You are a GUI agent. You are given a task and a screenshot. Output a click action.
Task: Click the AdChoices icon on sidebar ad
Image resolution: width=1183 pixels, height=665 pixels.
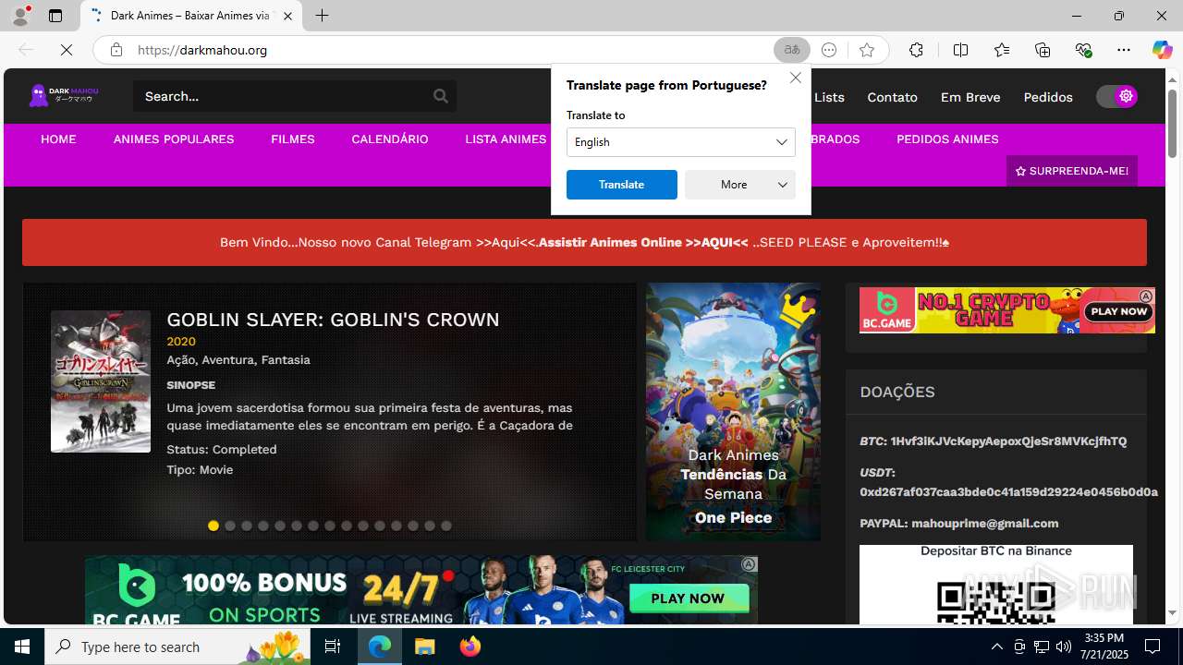coord(1146,296)
